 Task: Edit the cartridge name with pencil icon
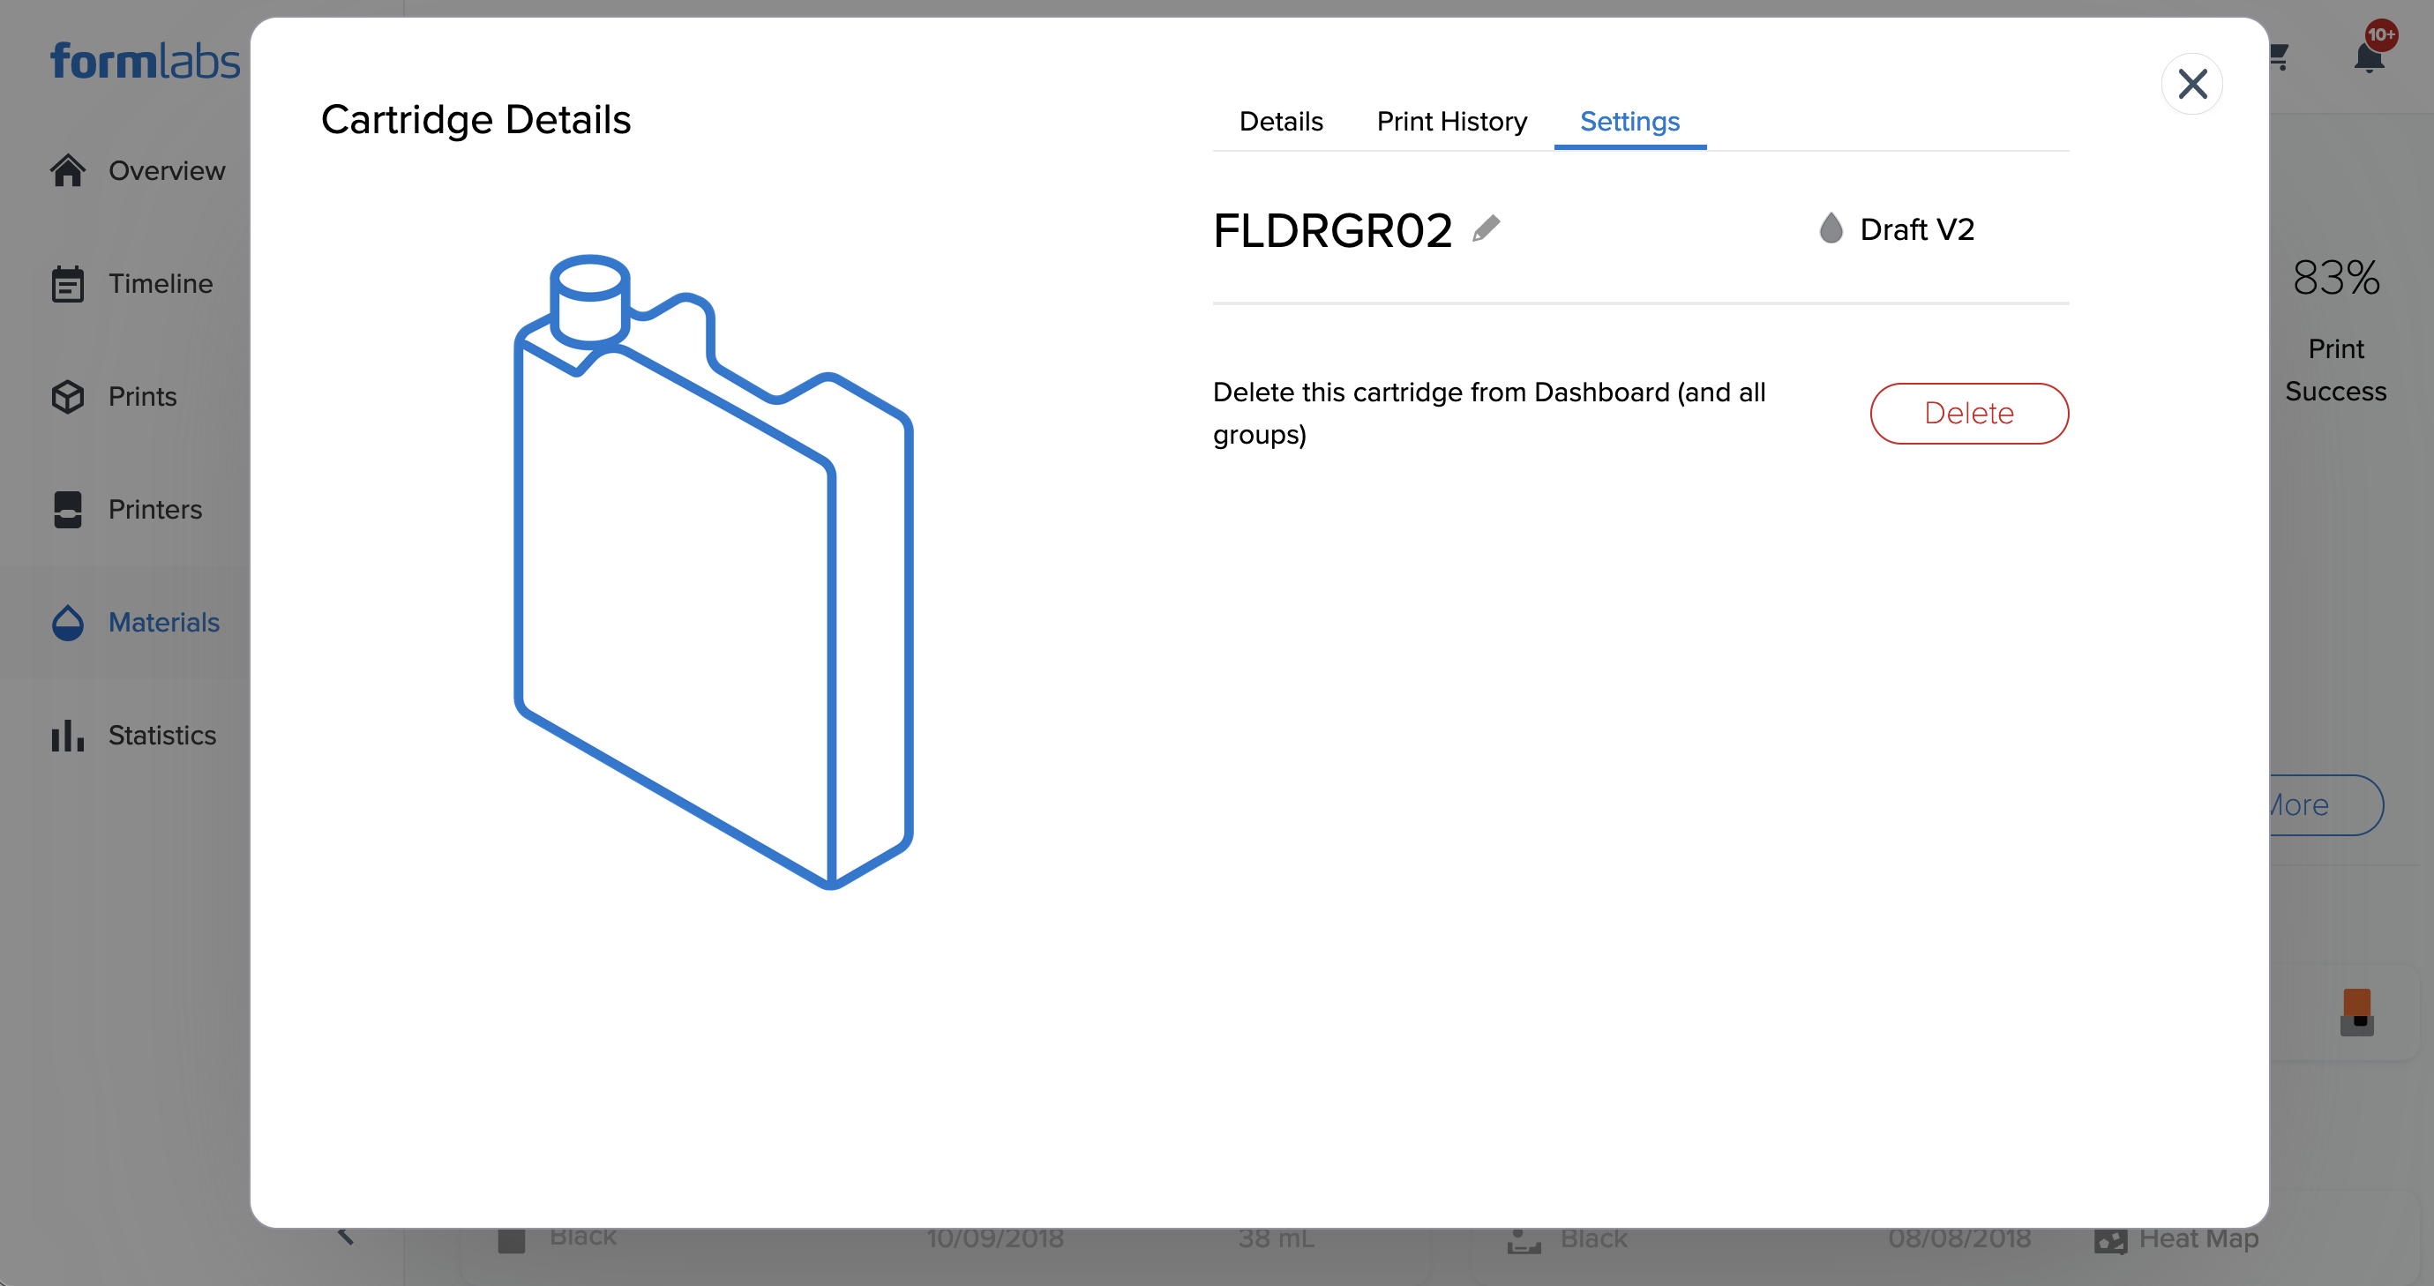pyautogui.click(x=1487, y=228)
